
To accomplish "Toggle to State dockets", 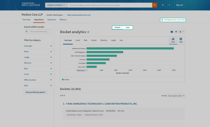I will coord(128,28).
